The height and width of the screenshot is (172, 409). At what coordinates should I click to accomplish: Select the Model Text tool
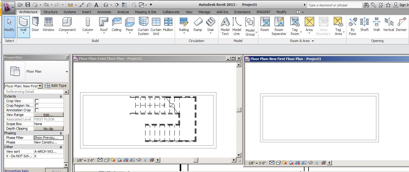point(225,26)
